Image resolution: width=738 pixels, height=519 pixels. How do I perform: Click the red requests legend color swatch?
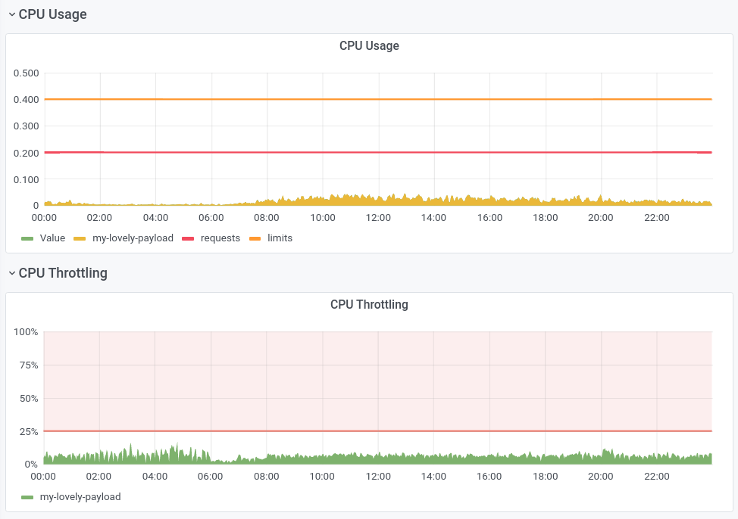pyautogui.click(x=189, y=238)
